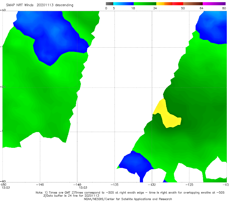Viewport: 229px width, 201px height.
Task: Click the longitude axis label "-135"
Action: pos(114,185)
